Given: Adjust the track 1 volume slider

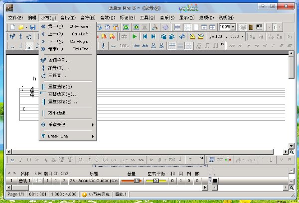Looking at the screenshot, I should click(132, 181).
